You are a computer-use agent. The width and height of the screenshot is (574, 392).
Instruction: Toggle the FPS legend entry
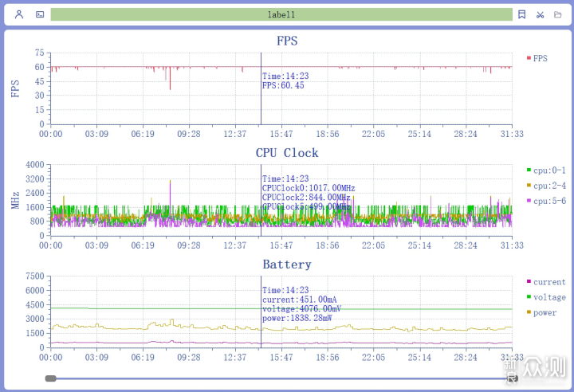click(537, 58)
